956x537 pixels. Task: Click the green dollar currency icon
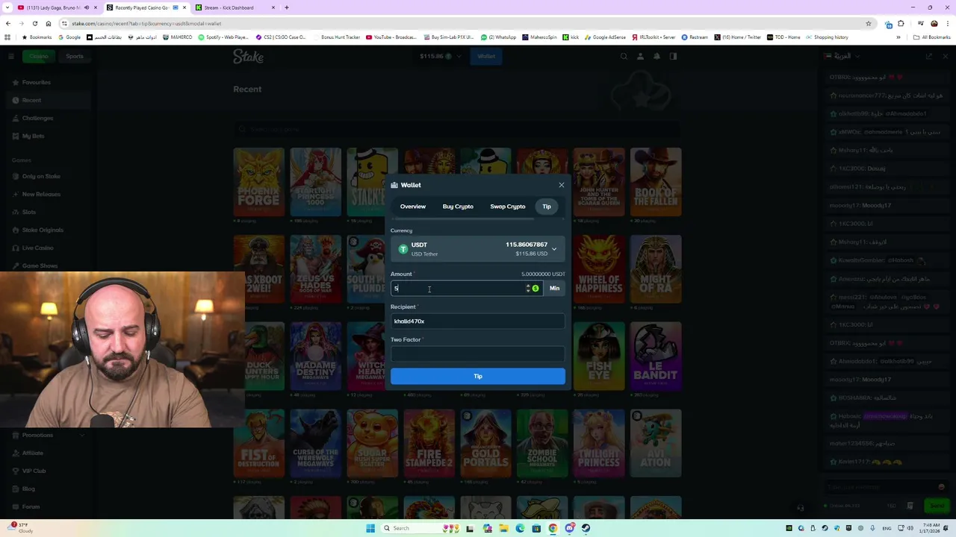pyautogui.click(x=536, y=288)
